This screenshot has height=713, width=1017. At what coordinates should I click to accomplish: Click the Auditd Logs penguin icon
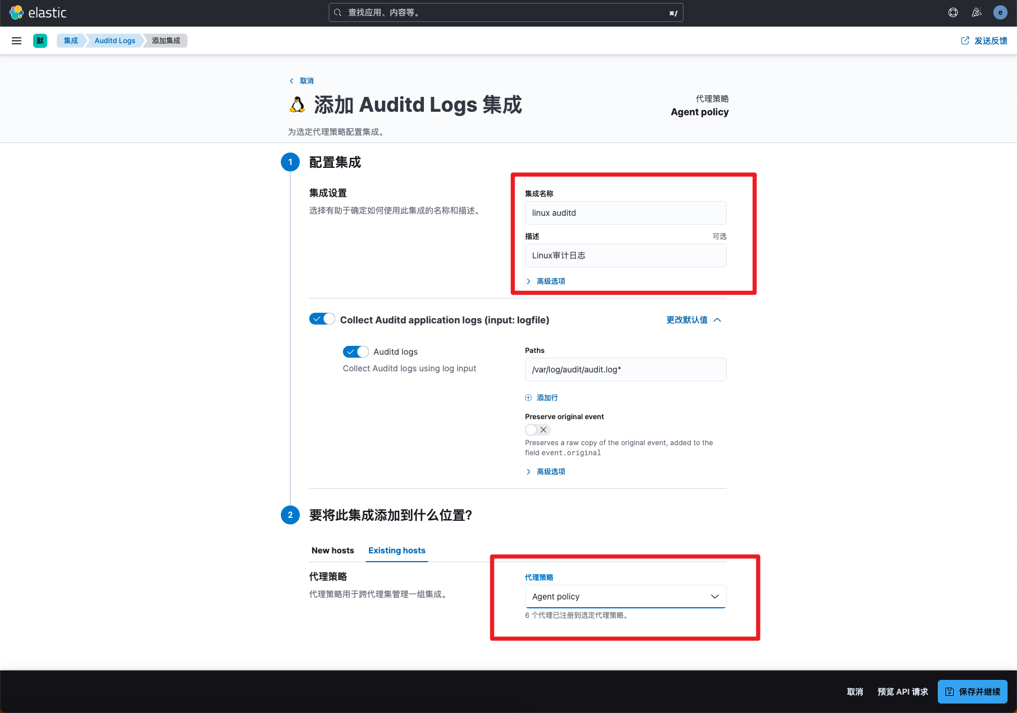point(297,105)
